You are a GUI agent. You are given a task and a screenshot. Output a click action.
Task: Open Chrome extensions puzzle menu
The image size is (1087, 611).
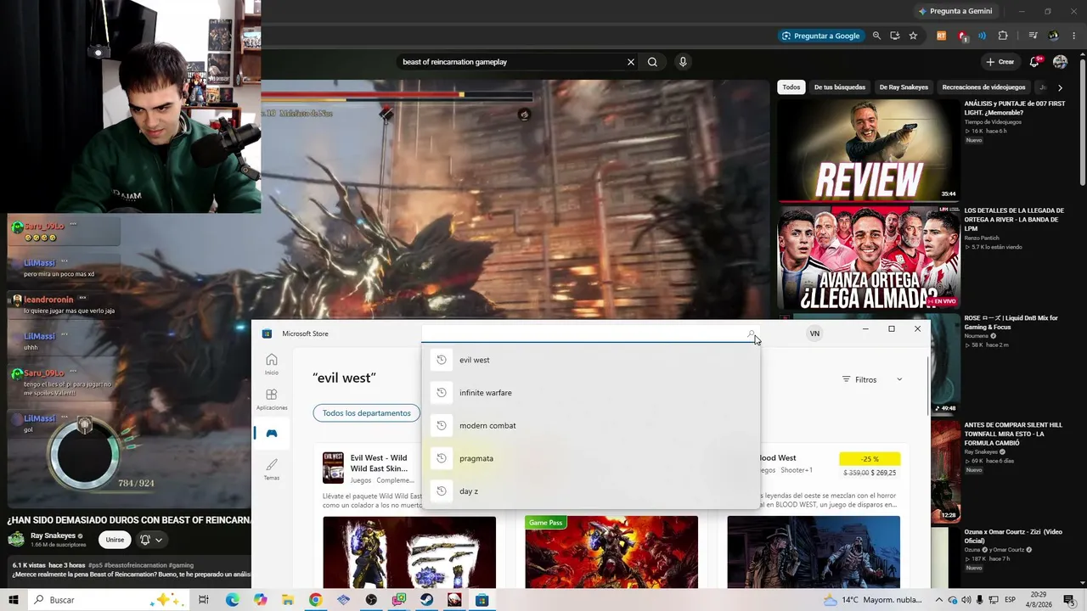1003,36
